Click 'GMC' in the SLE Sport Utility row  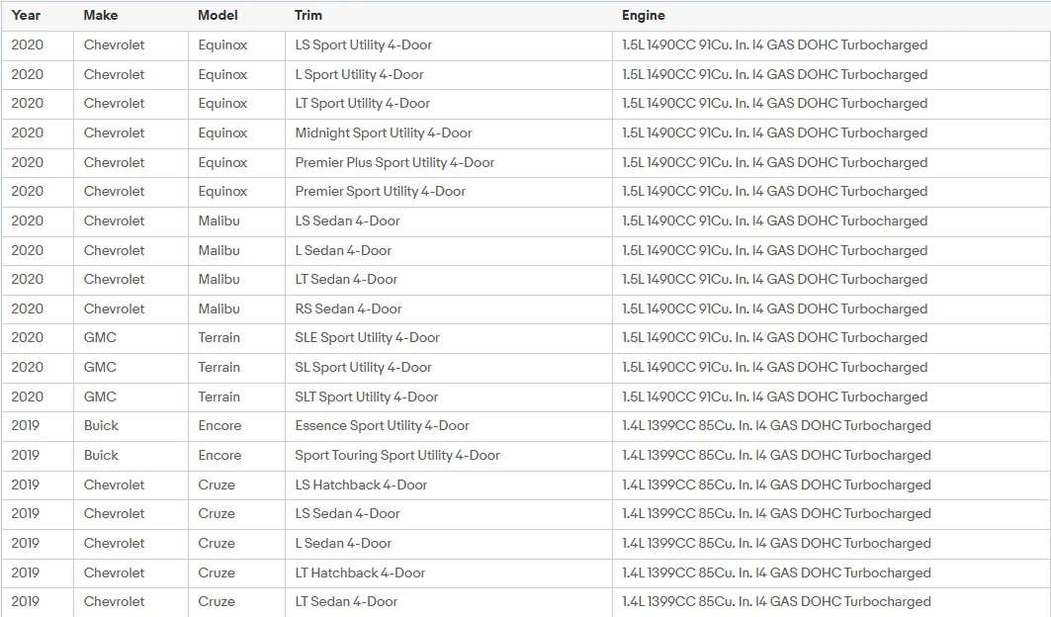point(100,337)
